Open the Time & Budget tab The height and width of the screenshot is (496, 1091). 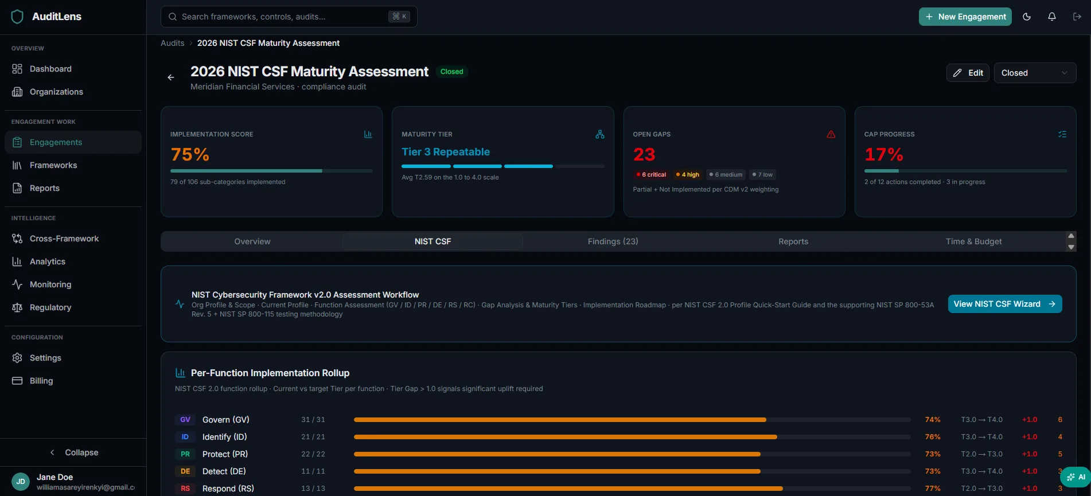(x=973, y=241)
